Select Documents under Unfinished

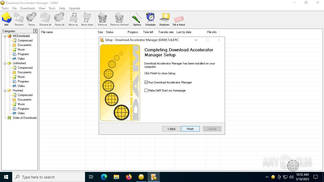pyautogui.click(x=25, y=72)
